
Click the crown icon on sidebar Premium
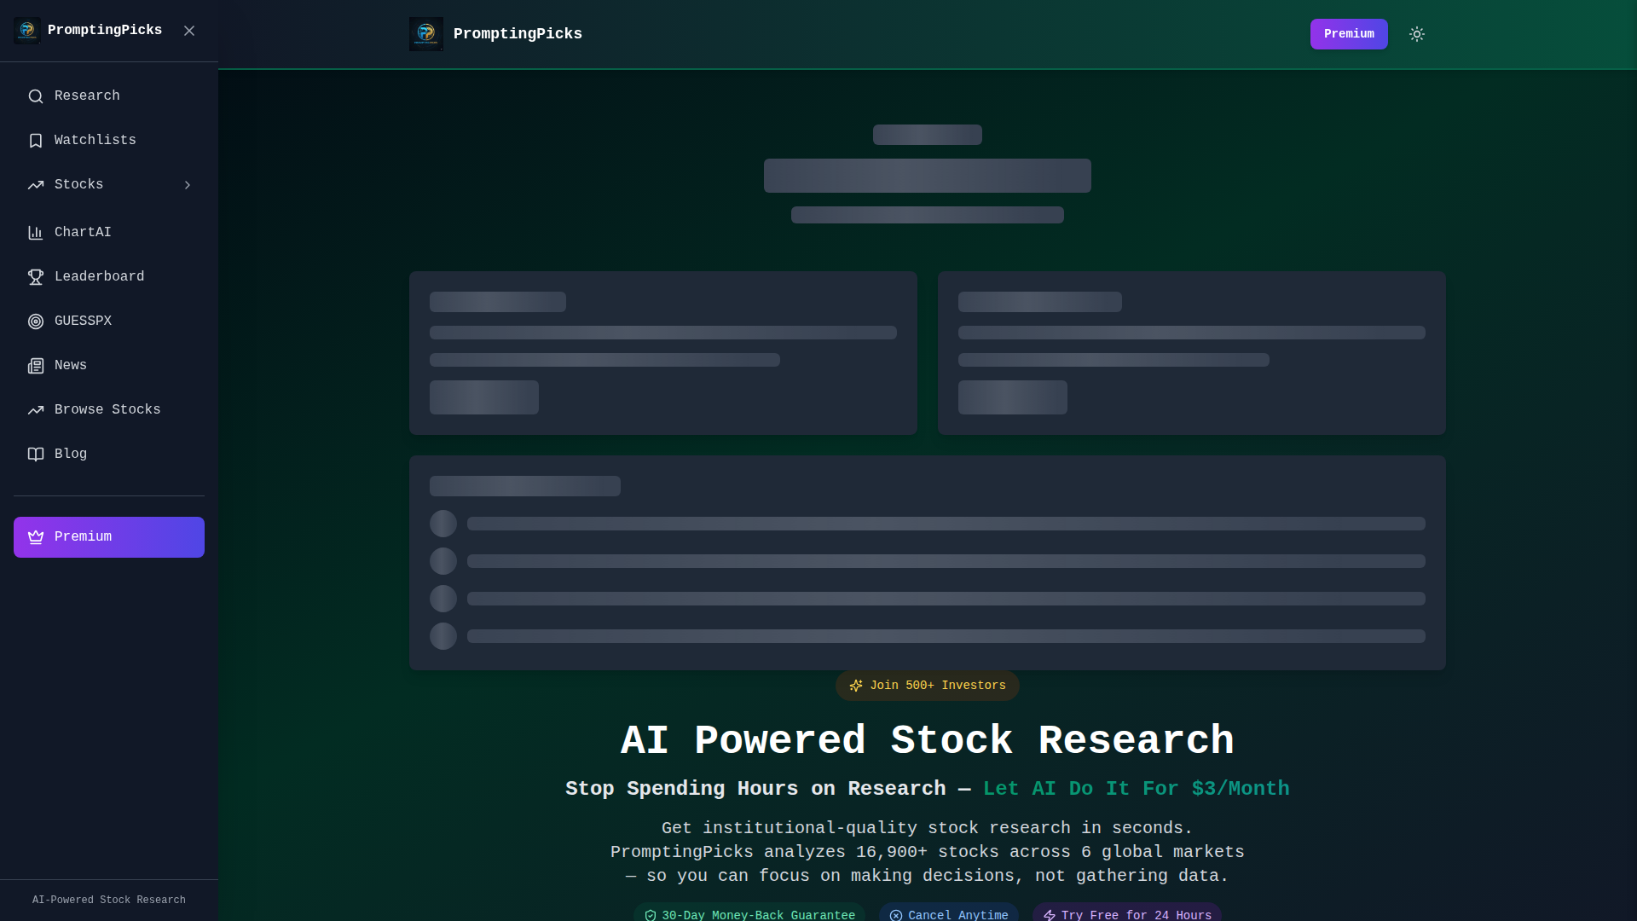[x=35, y=537]
